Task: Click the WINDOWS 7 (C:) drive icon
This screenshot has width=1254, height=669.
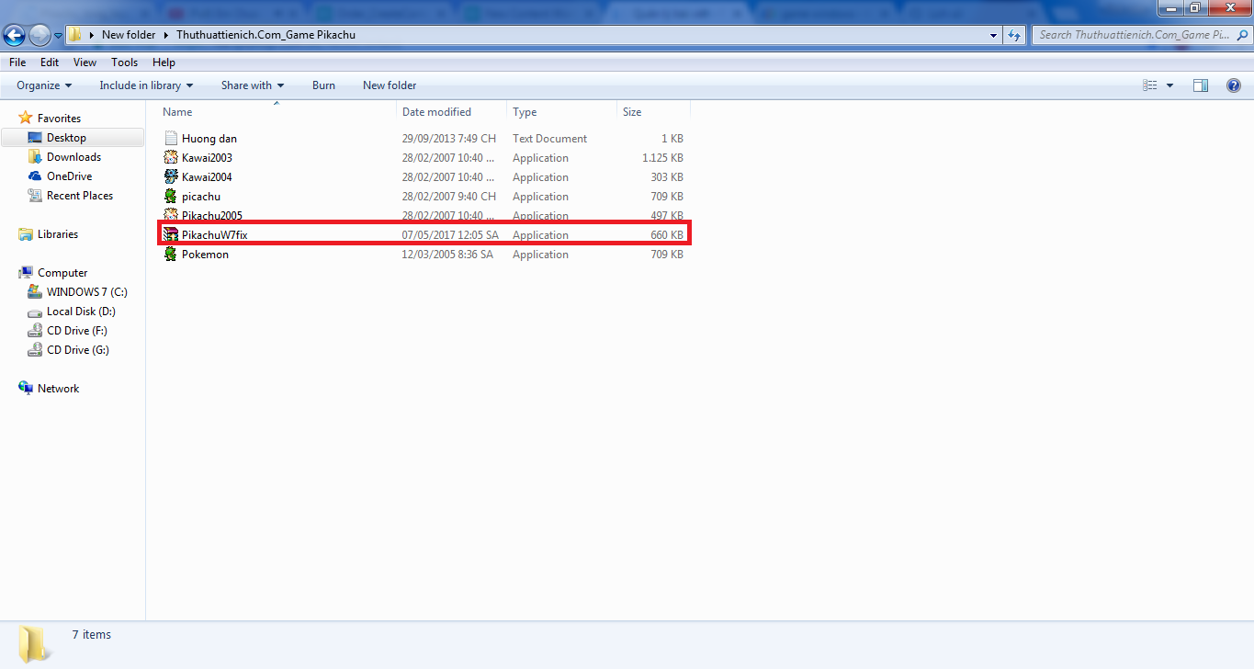Action: click(35, 292)
